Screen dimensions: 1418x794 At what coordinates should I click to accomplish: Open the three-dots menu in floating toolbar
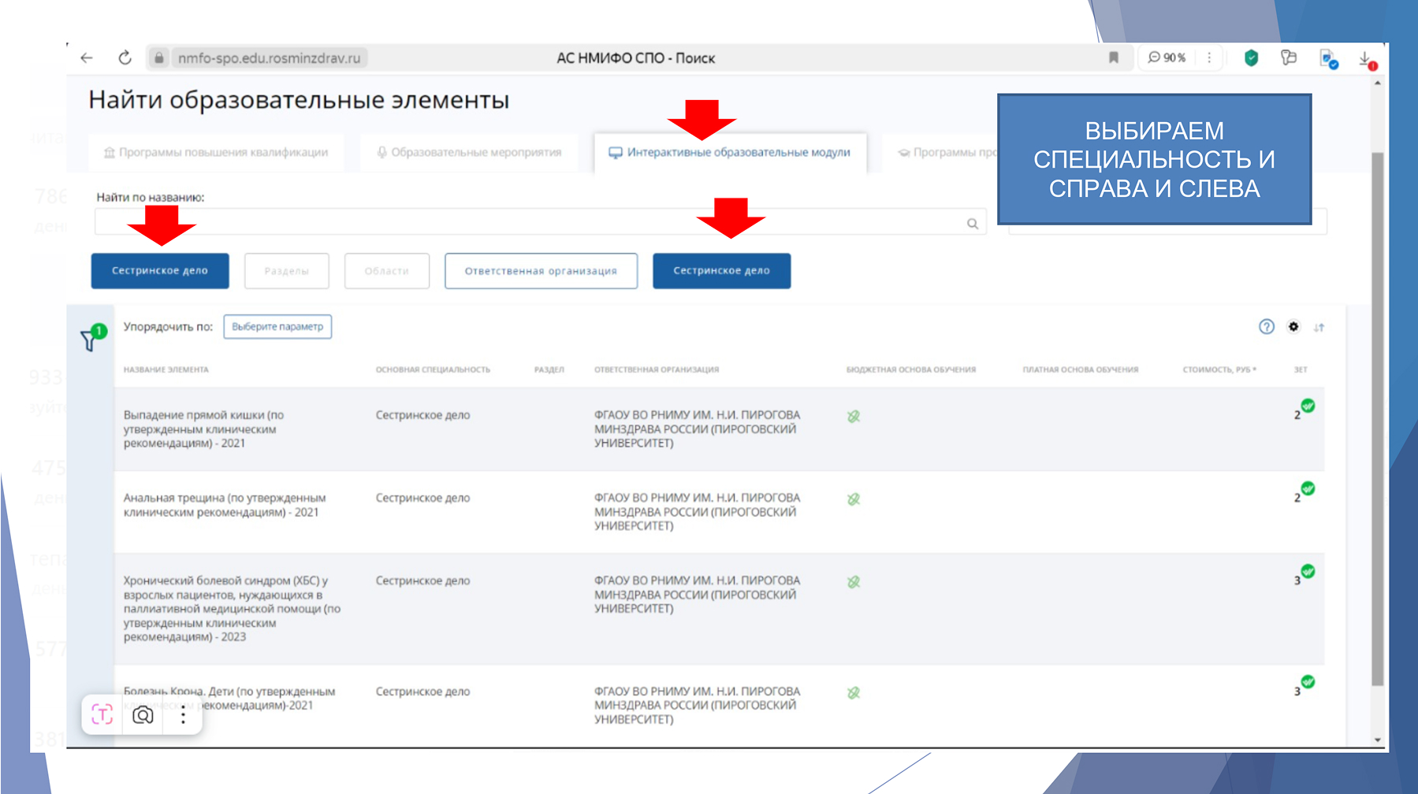183,714
